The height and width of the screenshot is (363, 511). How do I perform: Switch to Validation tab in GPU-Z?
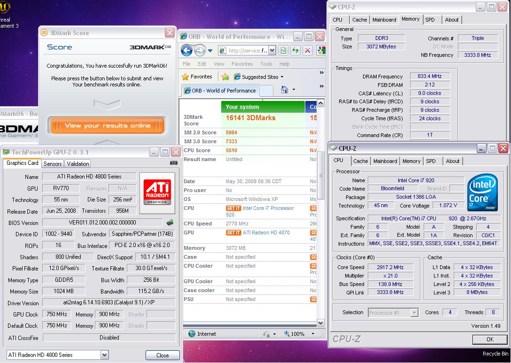coord(77,164)
